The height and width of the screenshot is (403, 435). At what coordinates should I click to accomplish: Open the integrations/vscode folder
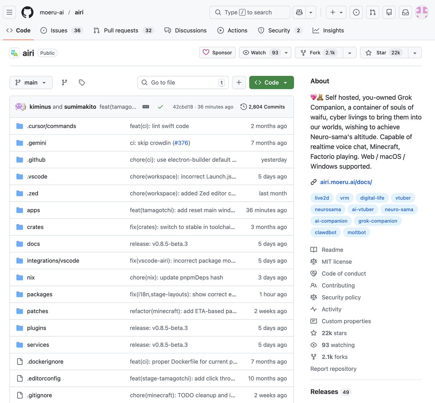[x=53, y=260]
